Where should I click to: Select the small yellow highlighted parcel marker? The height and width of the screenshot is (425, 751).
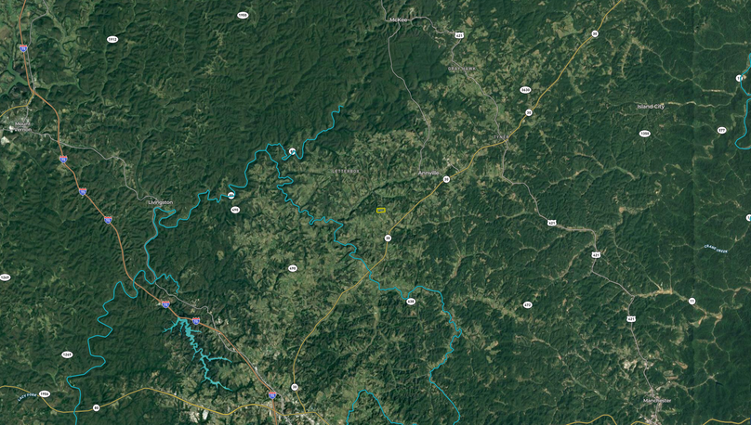381,211
